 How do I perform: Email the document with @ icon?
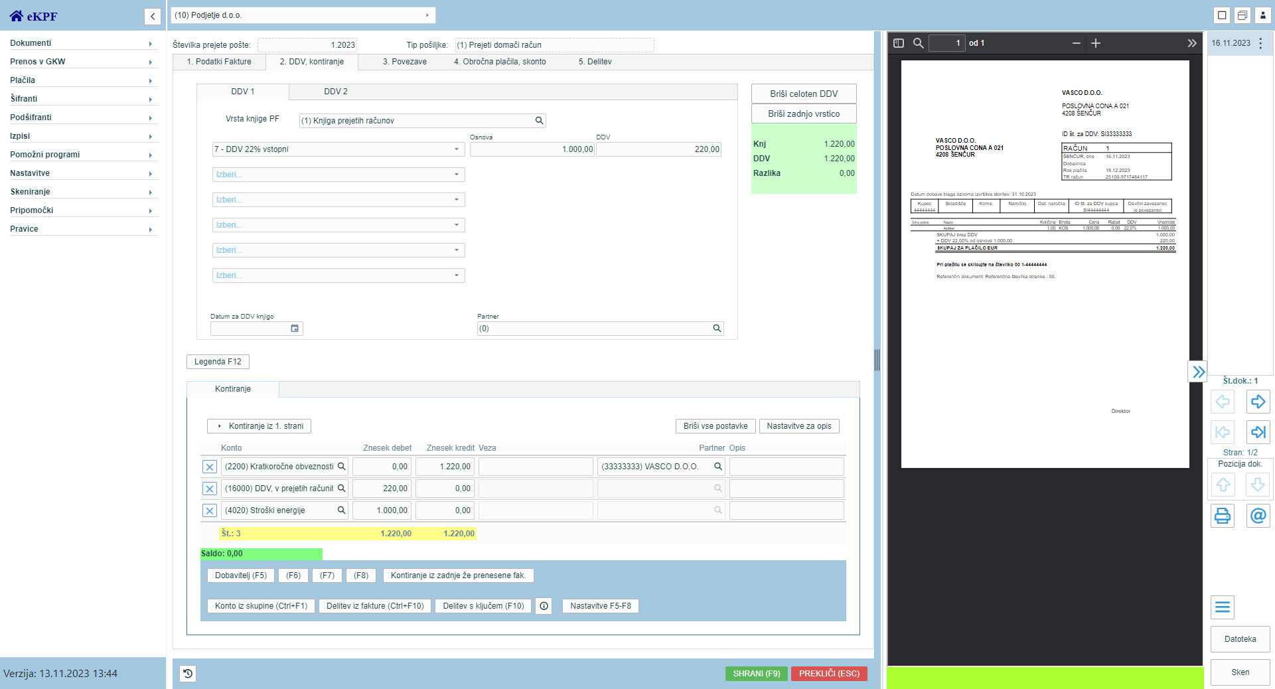click(x=1258, y=516)
